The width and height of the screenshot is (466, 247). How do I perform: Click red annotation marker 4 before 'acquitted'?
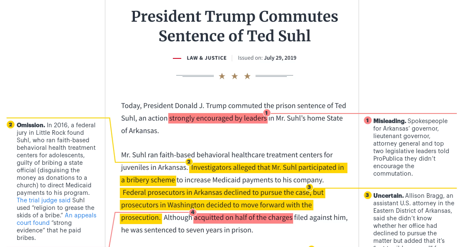[x=192, y=212]
